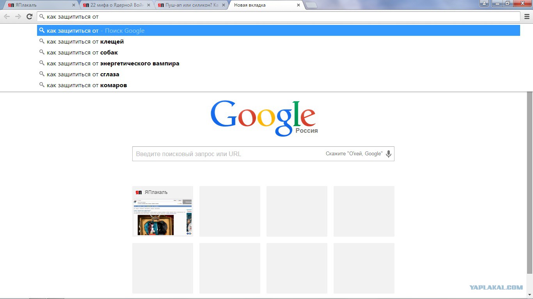Reload the page with the refresh icon
533x299 pixels.
29,16
